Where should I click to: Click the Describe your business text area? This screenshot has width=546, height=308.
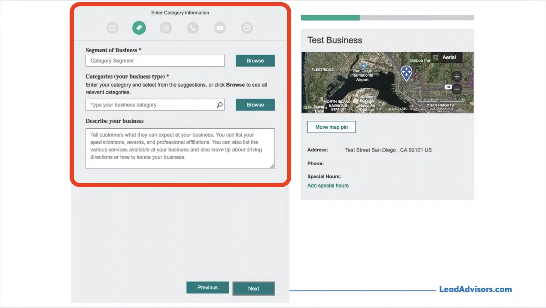180,149
